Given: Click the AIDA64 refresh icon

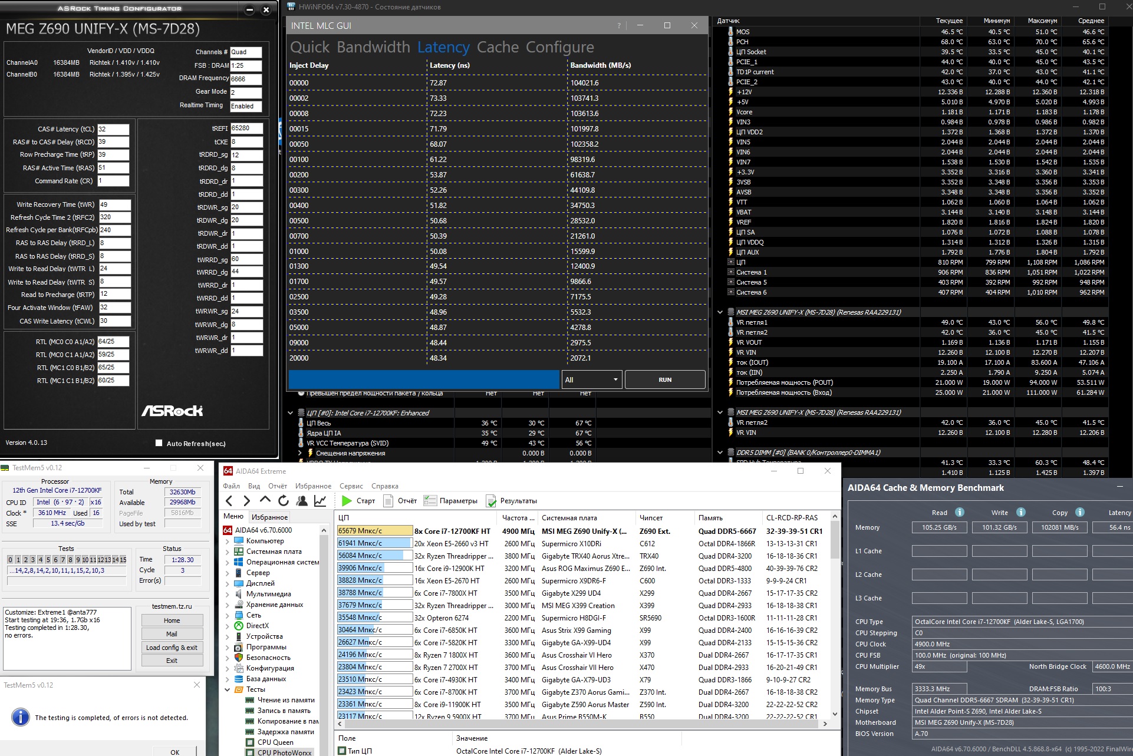Looking at the screenshot, I should pos(284,501).
